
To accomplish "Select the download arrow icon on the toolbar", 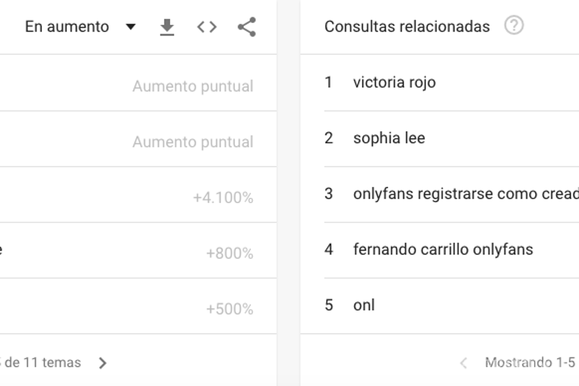I will coord(166,27).
